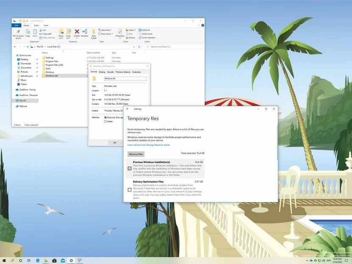Open the Sharing tab in Properties

[x=102, y=72]
